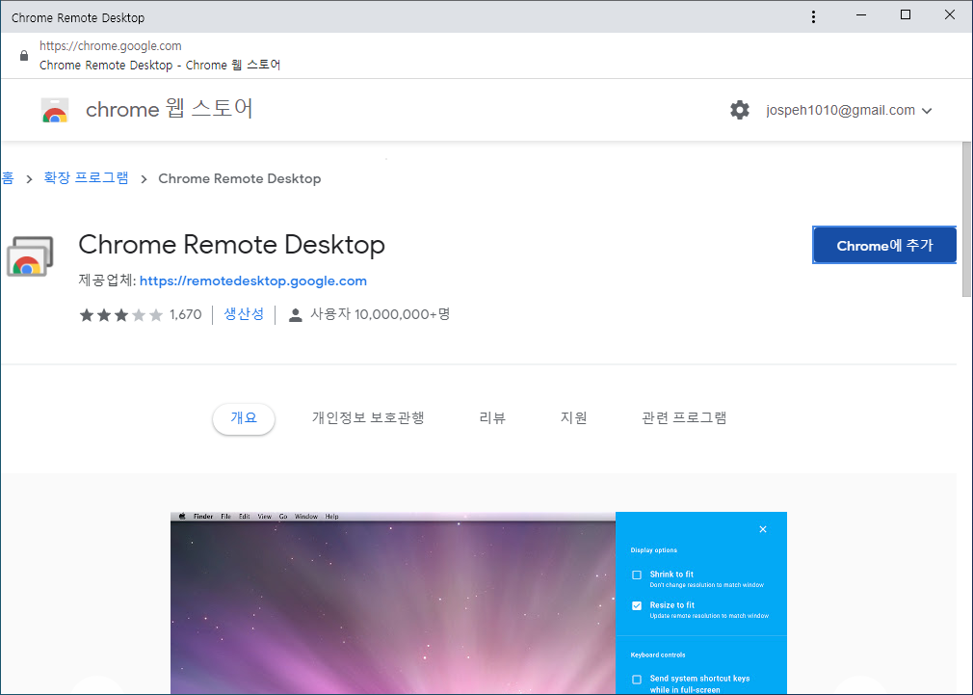Click the padlock site security icon
The width and height of the screenshot is (973, 695).
(23, 55)
